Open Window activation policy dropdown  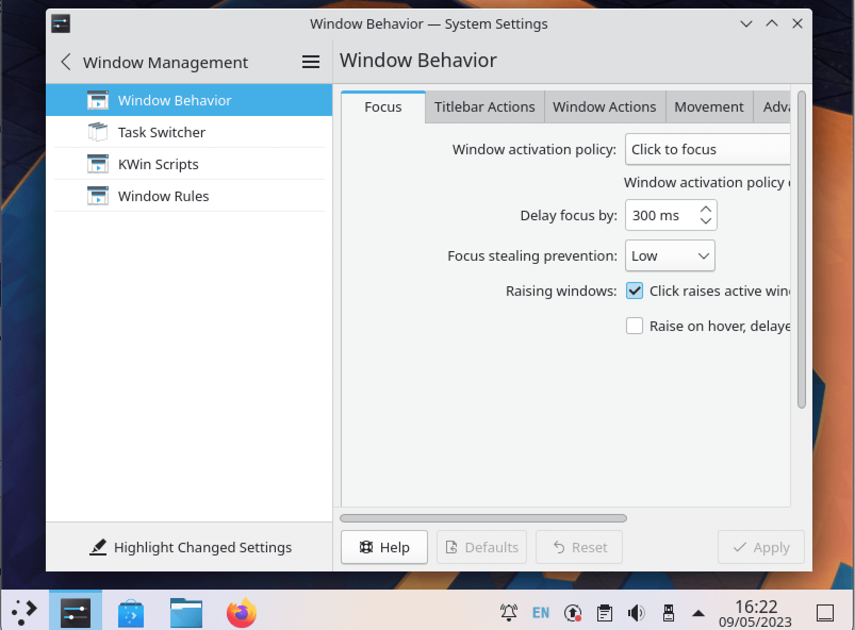click(x=708, y=150)
